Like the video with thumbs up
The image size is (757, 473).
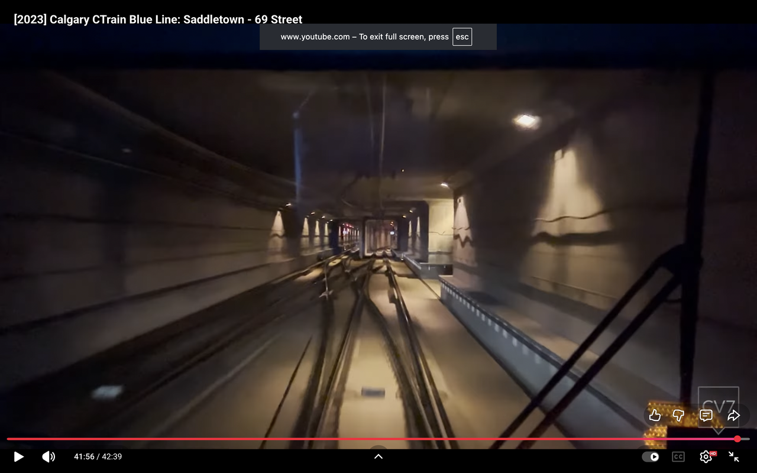click(655, 415)
